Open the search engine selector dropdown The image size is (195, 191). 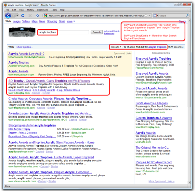pyautogui.click(x=155, y=16)
